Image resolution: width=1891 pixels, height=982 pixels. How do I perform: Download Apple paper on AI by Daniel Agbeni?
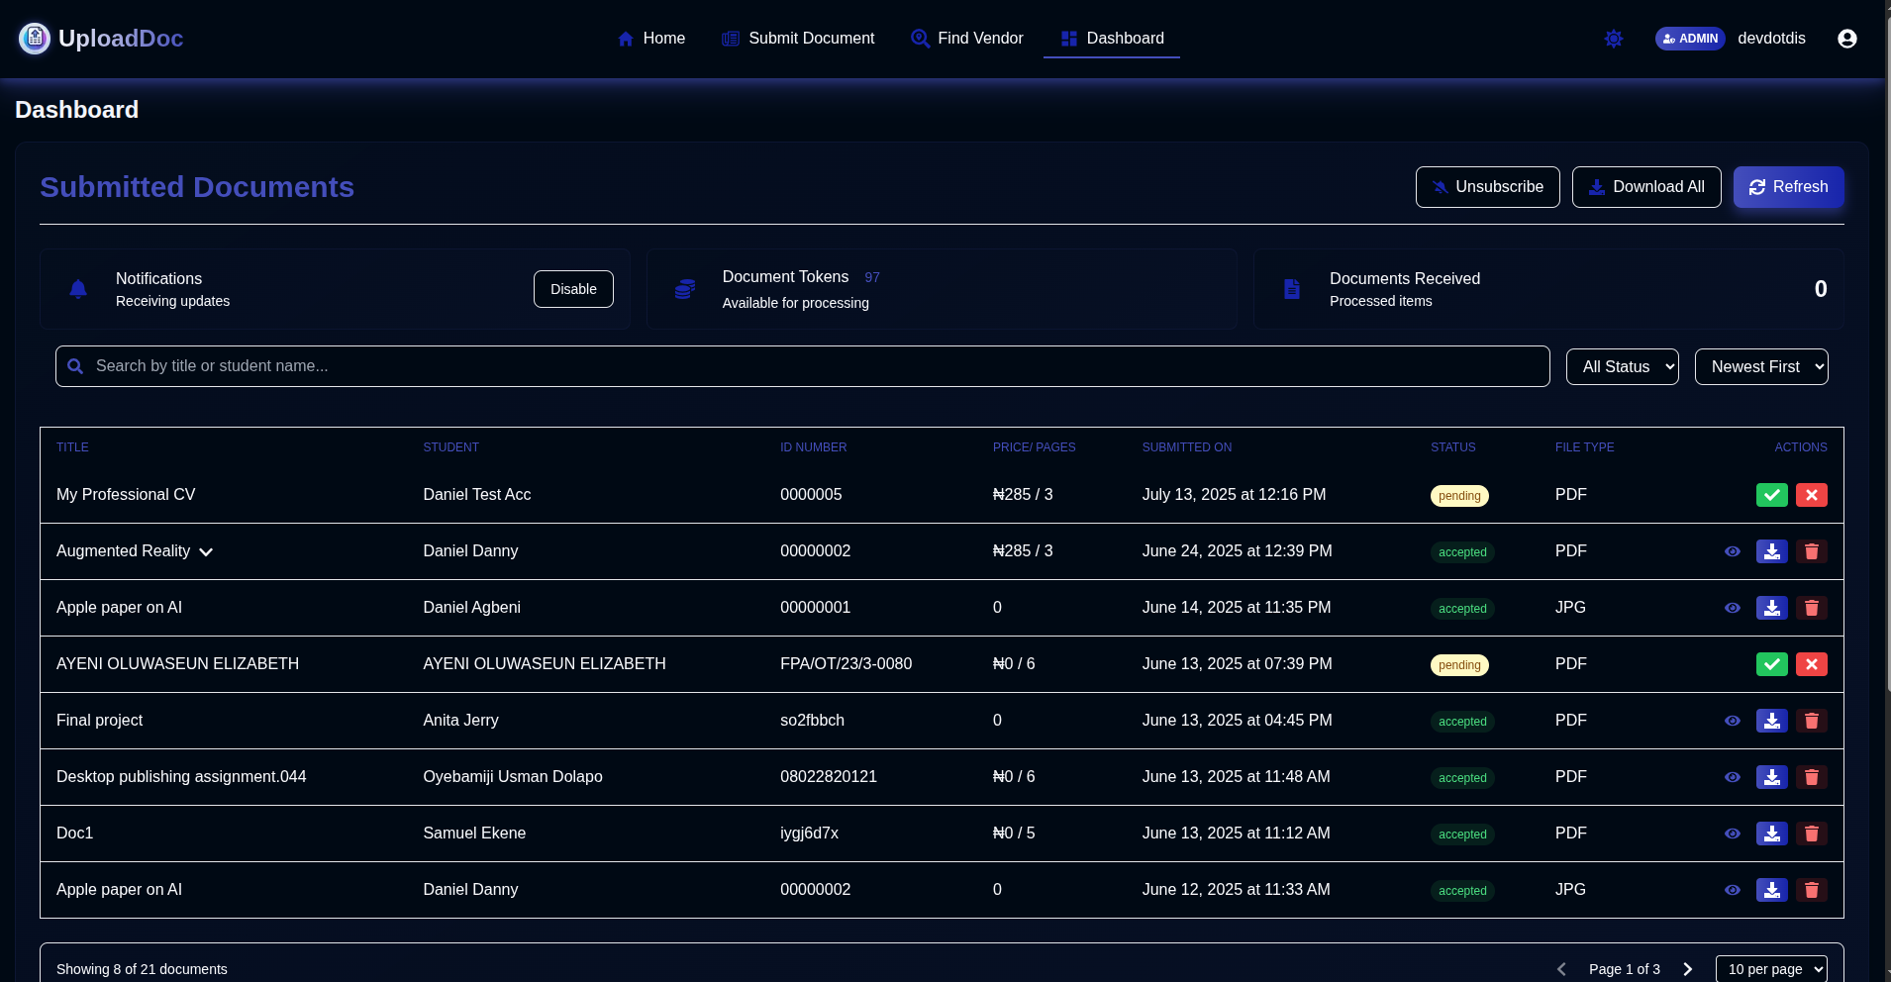click(x=1772, y=608)
